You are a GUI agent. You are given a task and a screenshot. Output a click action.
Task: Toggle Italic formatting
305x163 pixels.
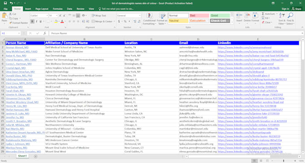tap(36, 21)
